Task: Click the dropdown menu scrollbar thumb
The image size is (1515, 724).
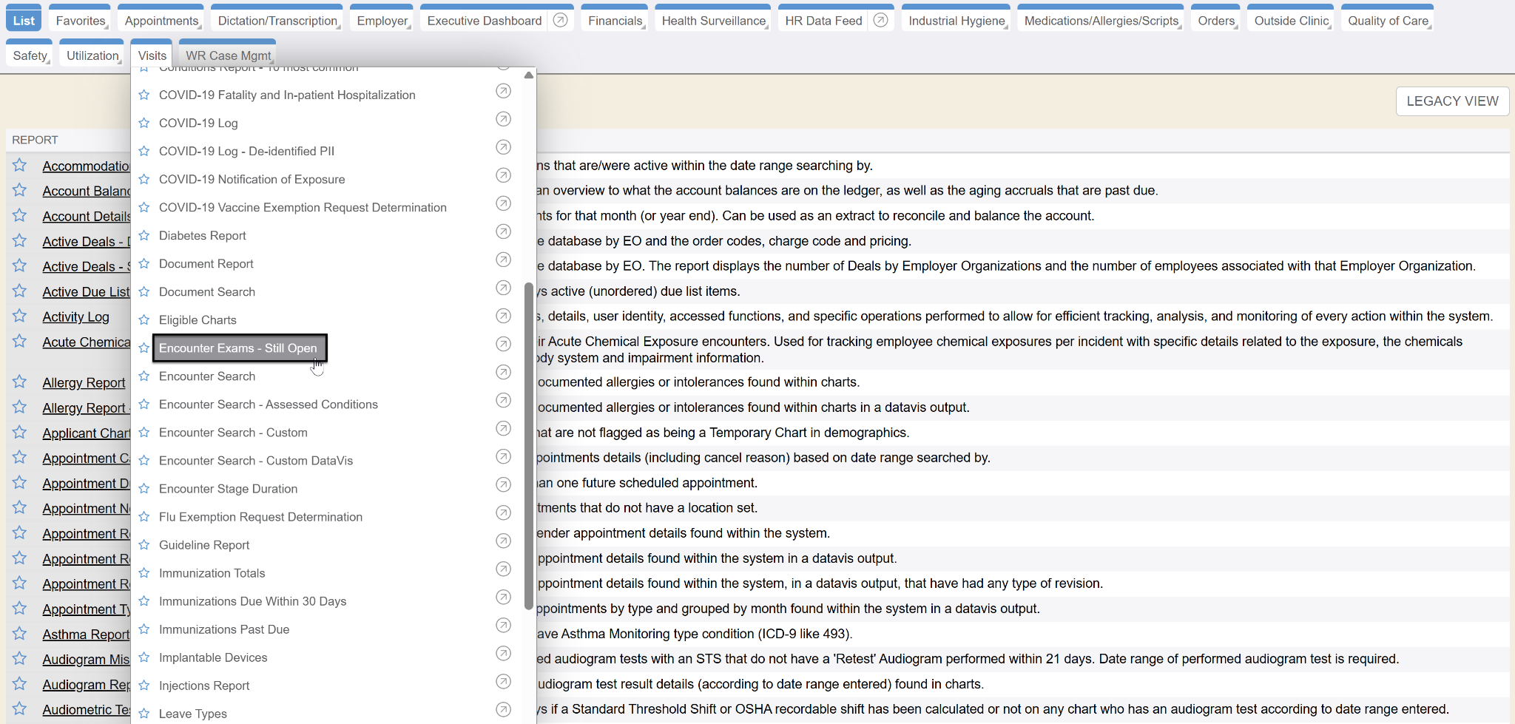Action: pos(528,444)
